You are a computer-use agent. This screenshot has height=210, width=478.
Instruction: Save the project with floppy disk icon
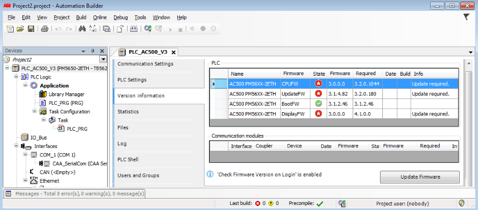pyautogui.click(x=31, y=28)
